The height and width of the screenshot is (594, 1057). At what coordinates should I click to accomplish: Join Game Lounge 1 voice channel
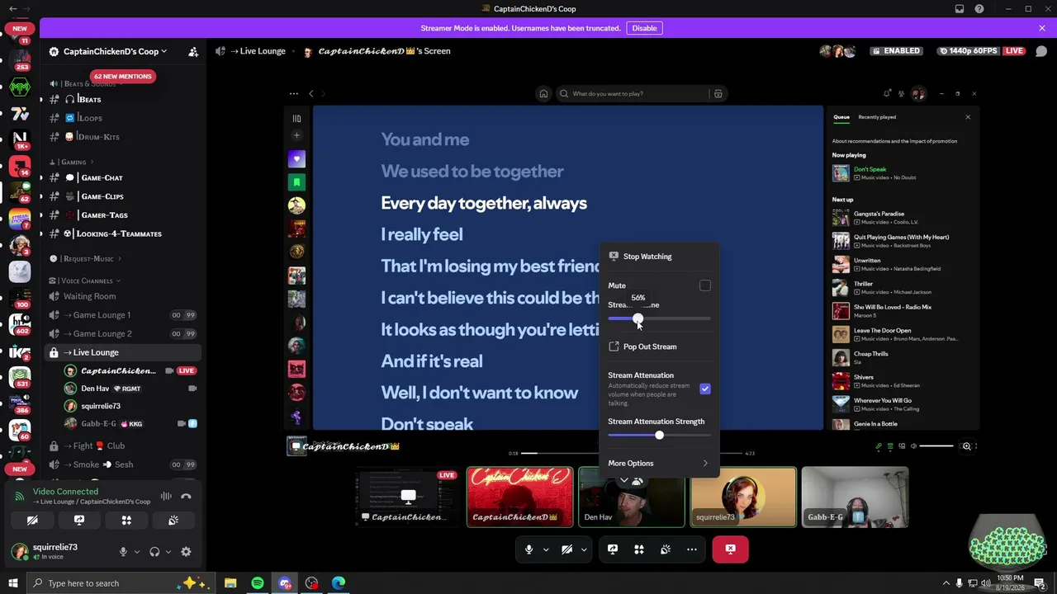click(x=124, y=315)
